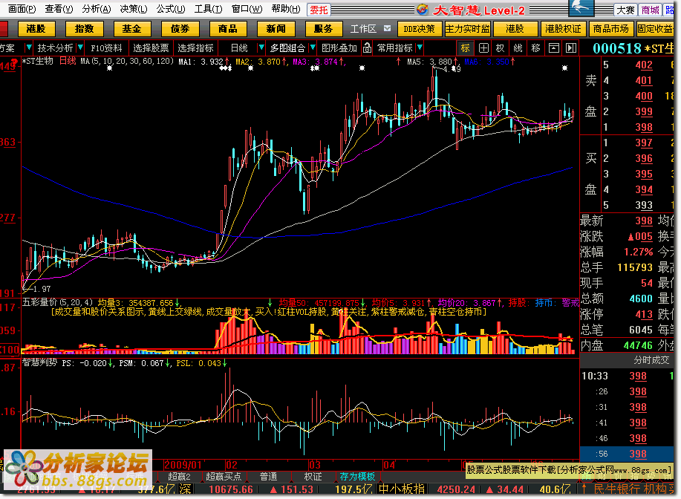
Task: Select sell level 1 price 398
Action: 644,127
